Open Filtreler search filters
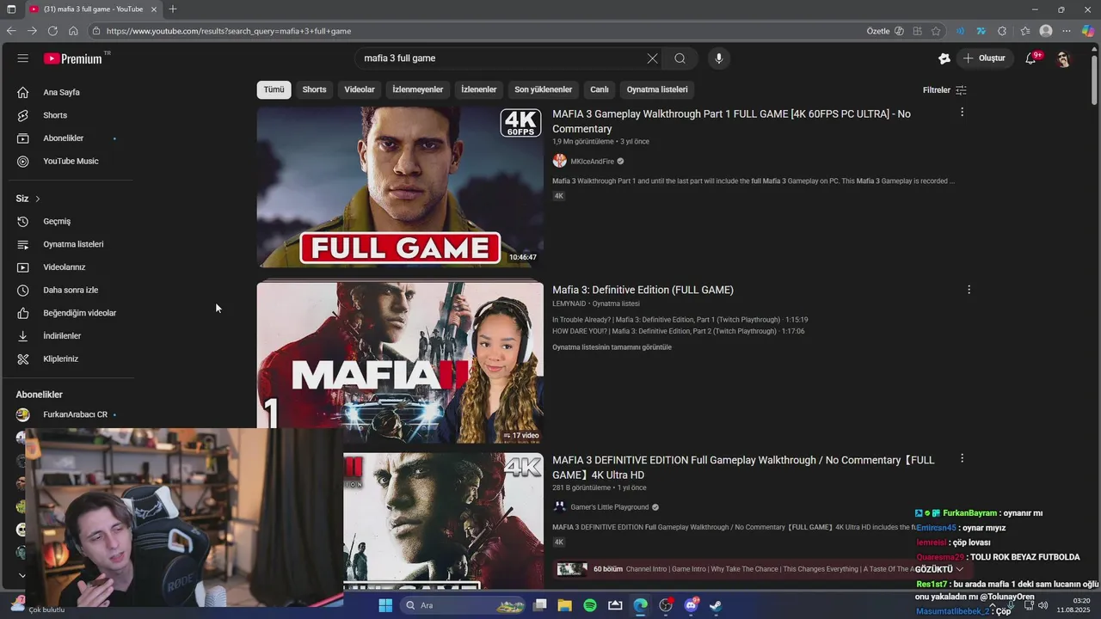Screen dimensions: 1101x619 click(944, 90)
